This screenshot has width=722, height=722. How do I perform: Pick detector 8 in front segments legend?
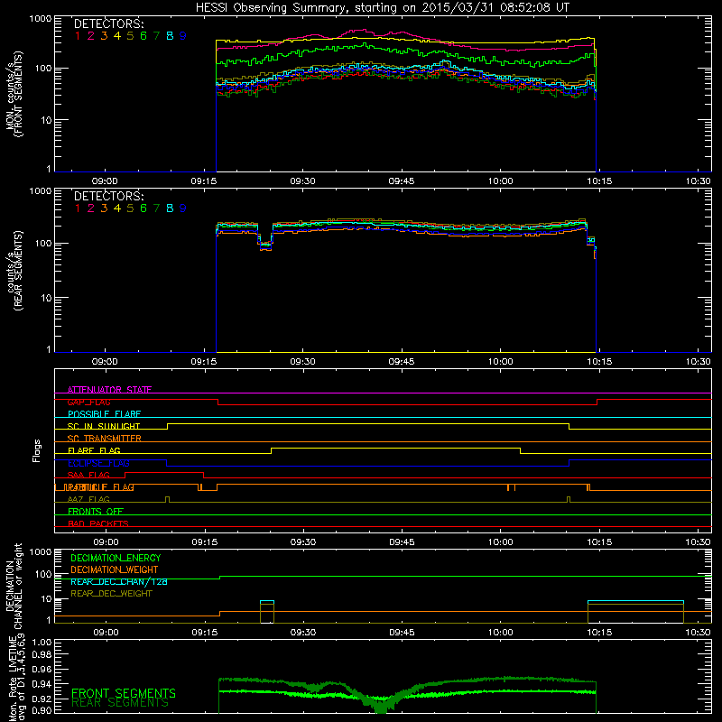point(170,36)
